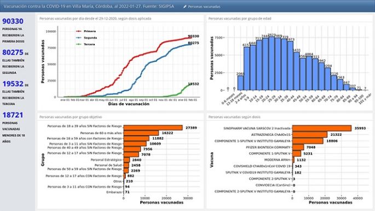The width and height of the screenshot is (375, 211).
Task: Click the value 1132
Action: coord(301,159)
